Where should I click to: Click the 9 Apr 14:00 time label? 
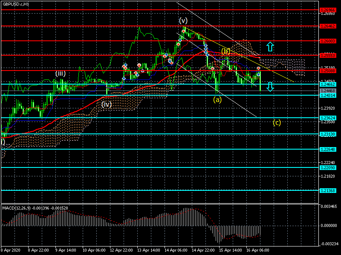pyautogui.click(x=66, y=250)
